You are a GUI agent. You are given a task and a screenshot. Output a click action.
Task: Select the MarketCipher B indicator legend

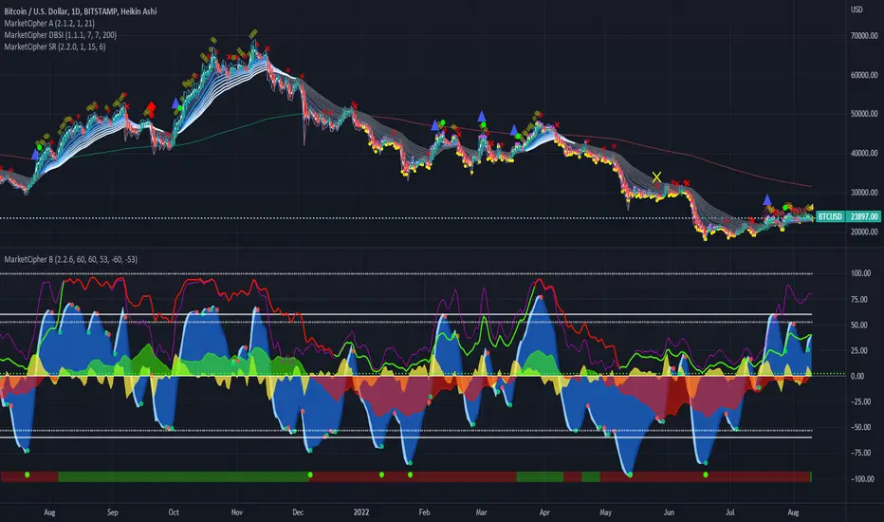(x=70, y=260)
